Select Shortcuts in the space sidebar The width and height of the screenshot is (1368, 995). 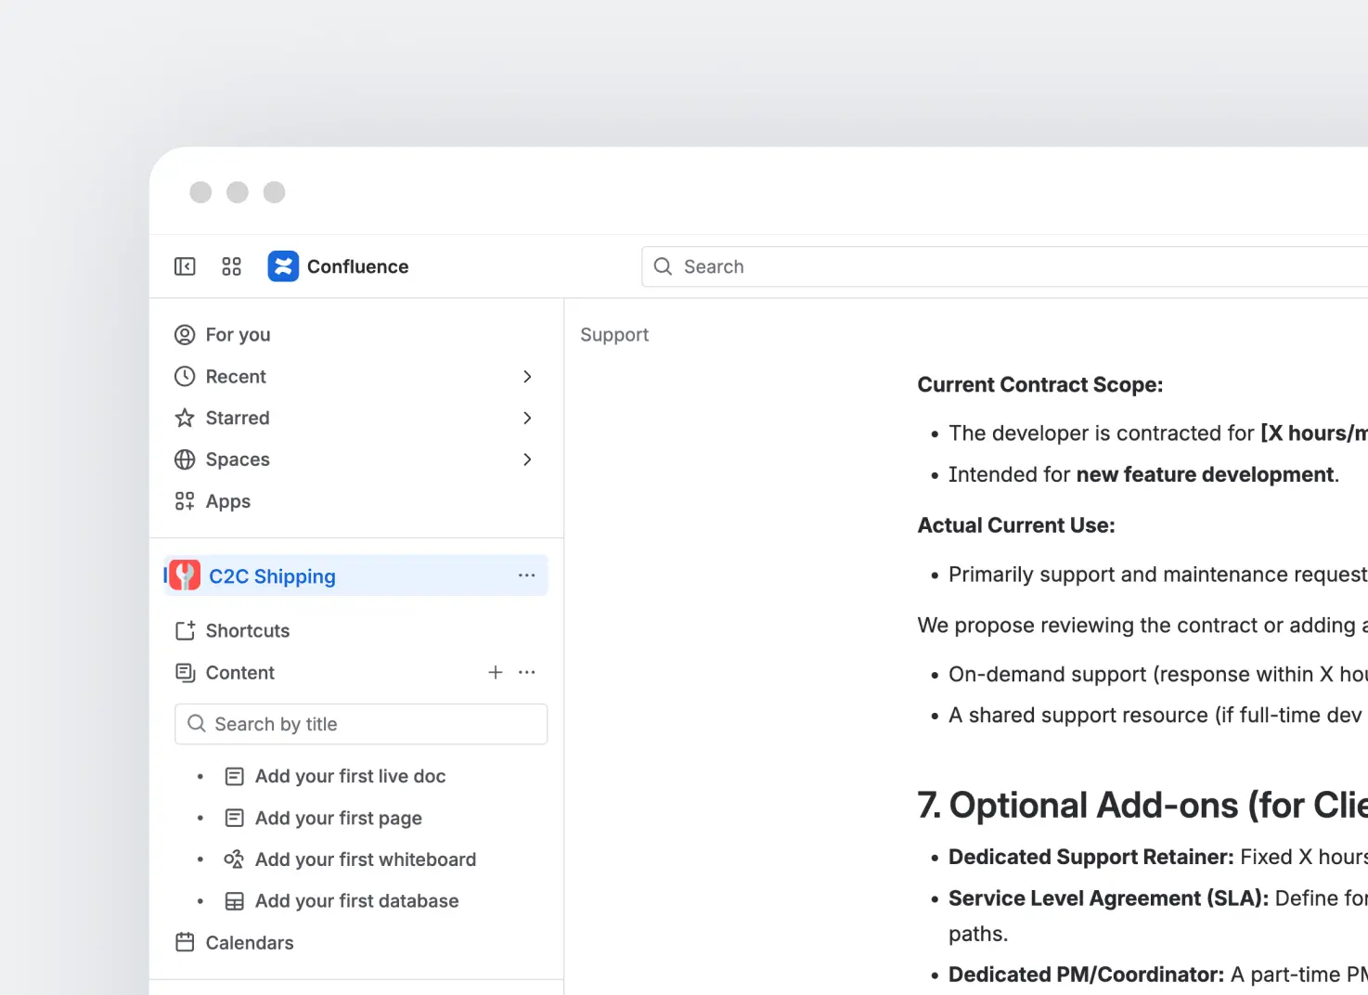247,630
